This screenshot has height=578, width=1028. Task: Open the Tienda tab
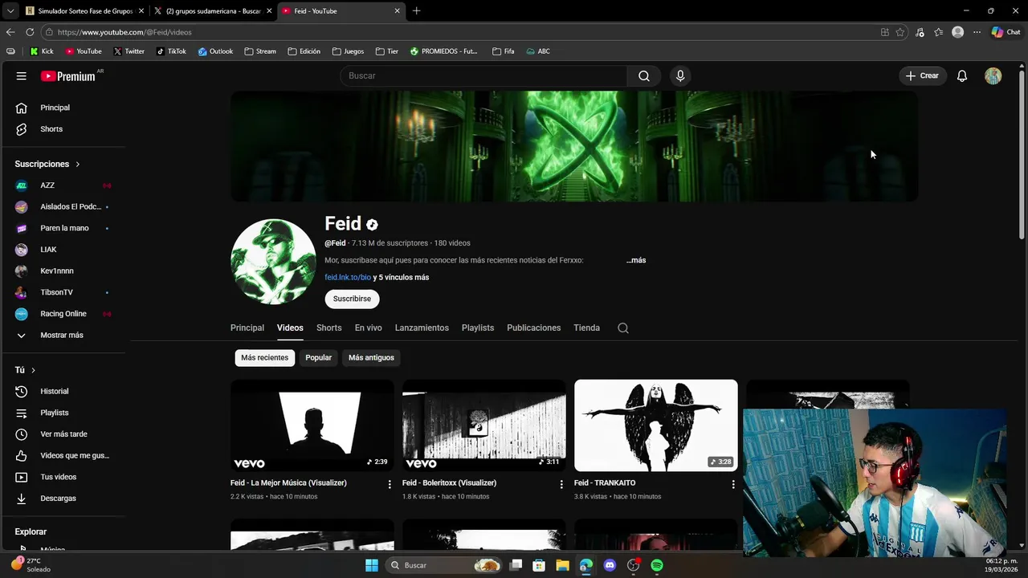point(586,328)
